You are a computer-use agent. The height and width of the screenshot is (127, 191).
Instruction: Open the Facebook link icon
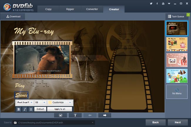click(157, 4)
